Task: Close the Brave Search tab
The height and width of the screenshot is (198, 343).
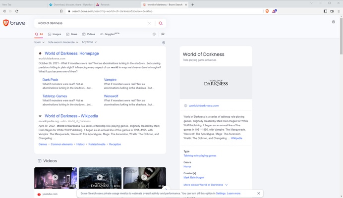Action: (186, 4)
